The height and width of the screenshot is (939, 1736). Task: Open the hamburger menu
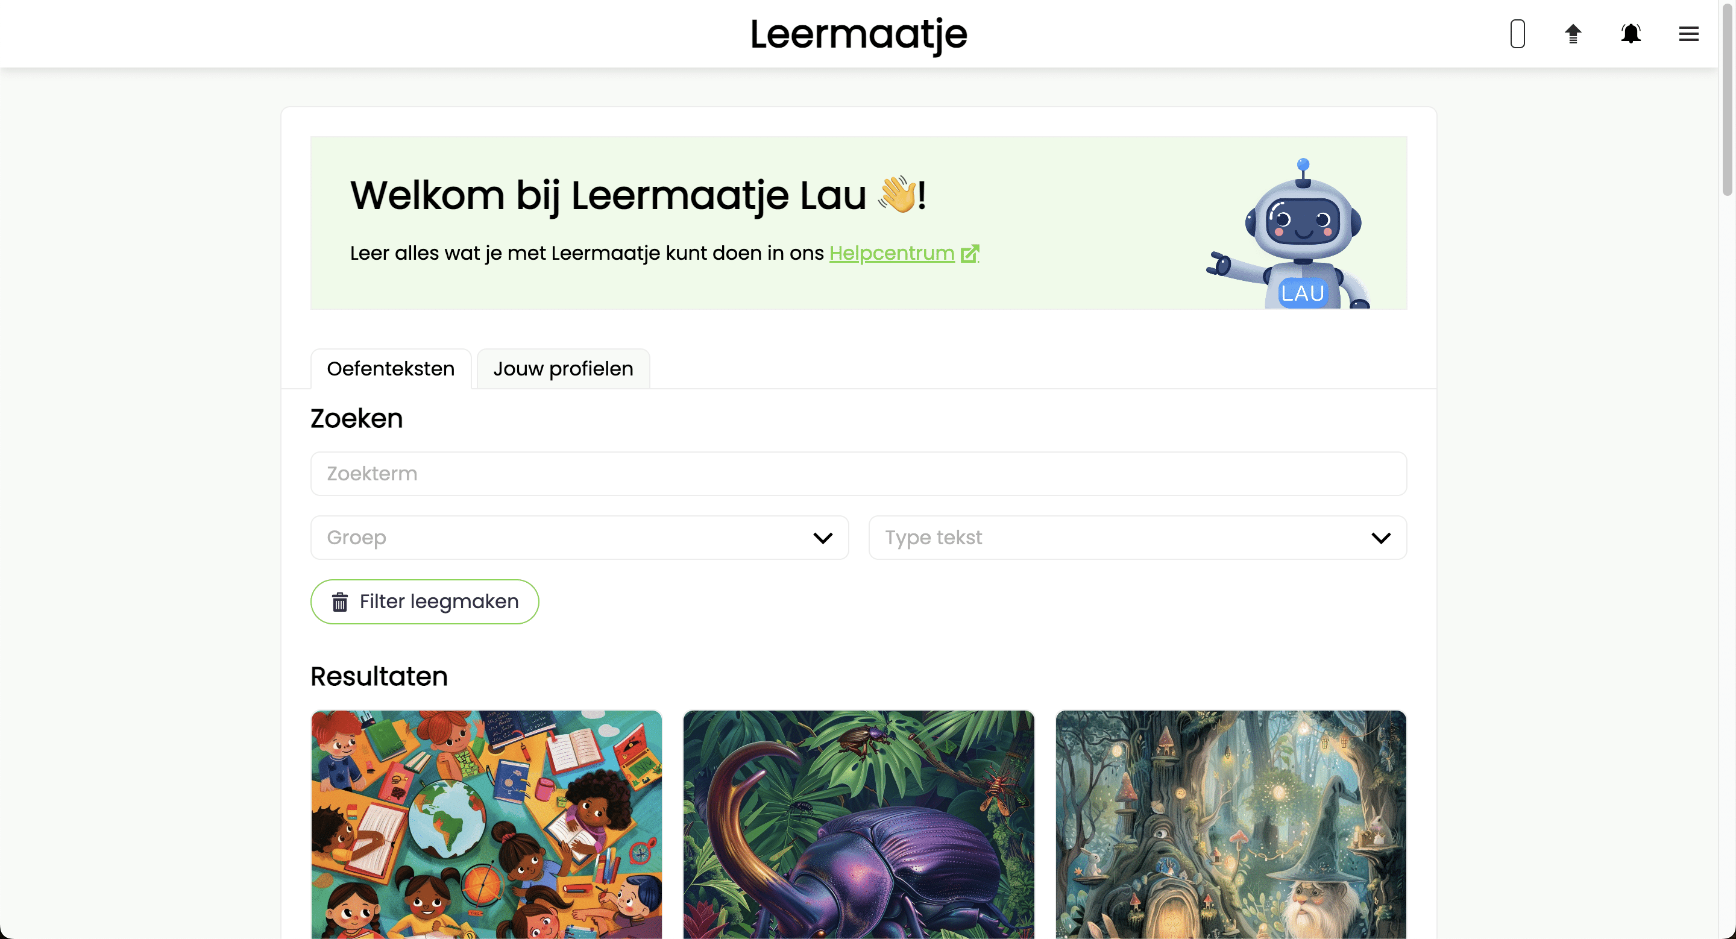click(1688, 34)
